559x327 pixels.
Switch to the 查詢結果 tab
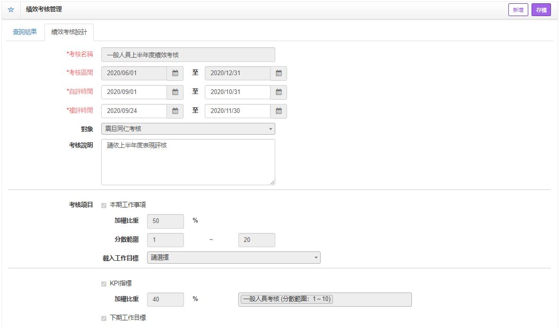pyautogui.click(x=25, y=32)
